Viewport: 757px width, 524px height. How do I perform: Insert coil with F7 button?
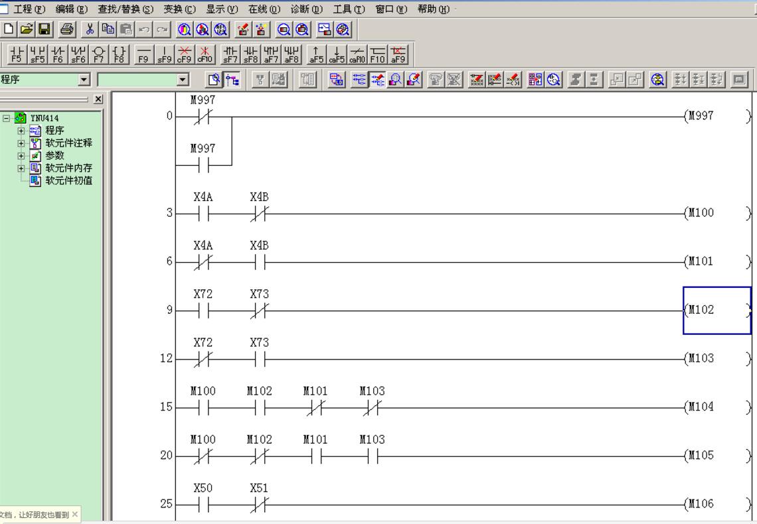[98, 54]
